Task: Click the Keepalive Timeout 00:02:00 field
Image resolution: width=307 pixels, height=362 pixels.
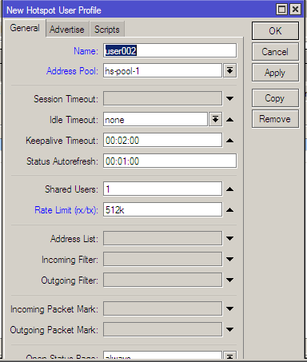Action: coord(162,141)
